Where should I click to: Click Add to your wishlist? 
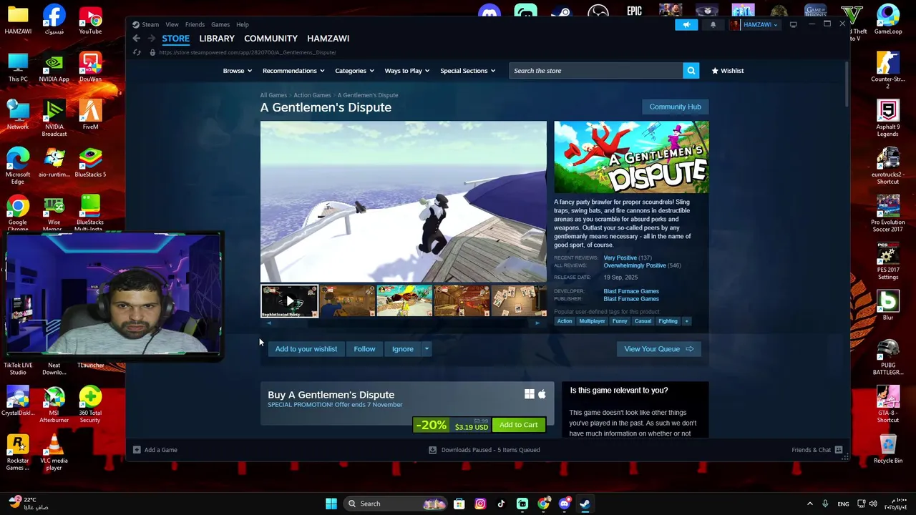click(x=306, y=349)
